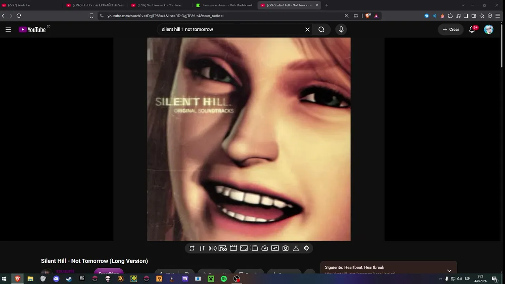
Task: Click the up-down arrows player icon
Action: click(x=202, y=248)
